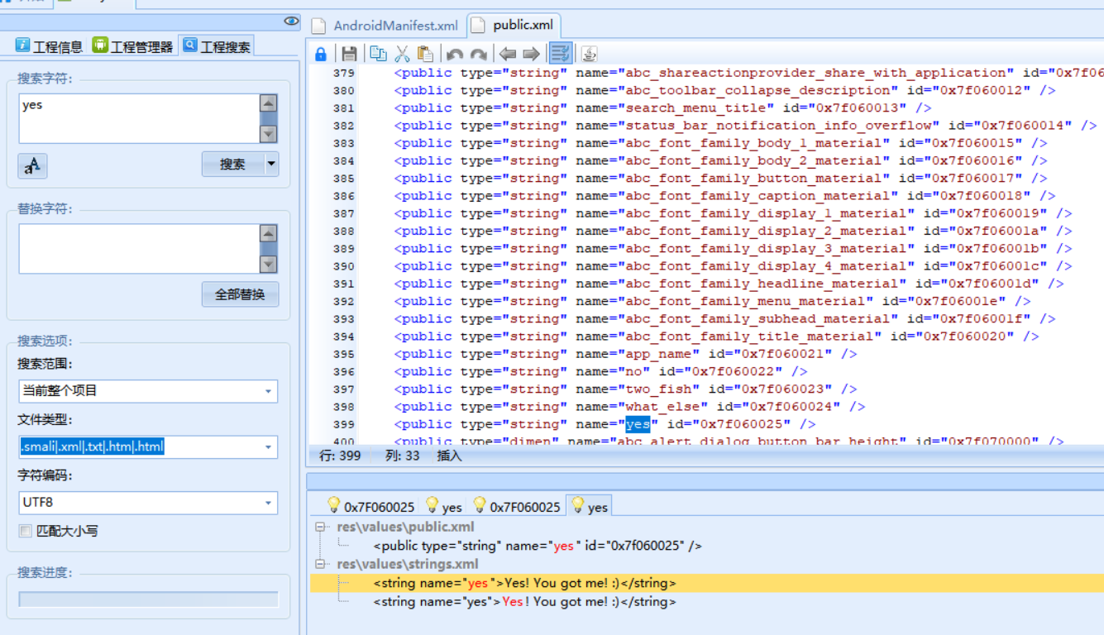
Task: Click the lock icon in the editor toolbar
Action: click(x=320, y=53)
